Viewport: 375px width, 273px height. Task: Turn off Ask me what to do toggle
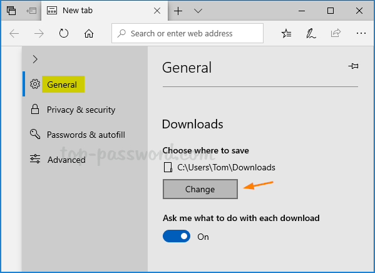(177, 236)
